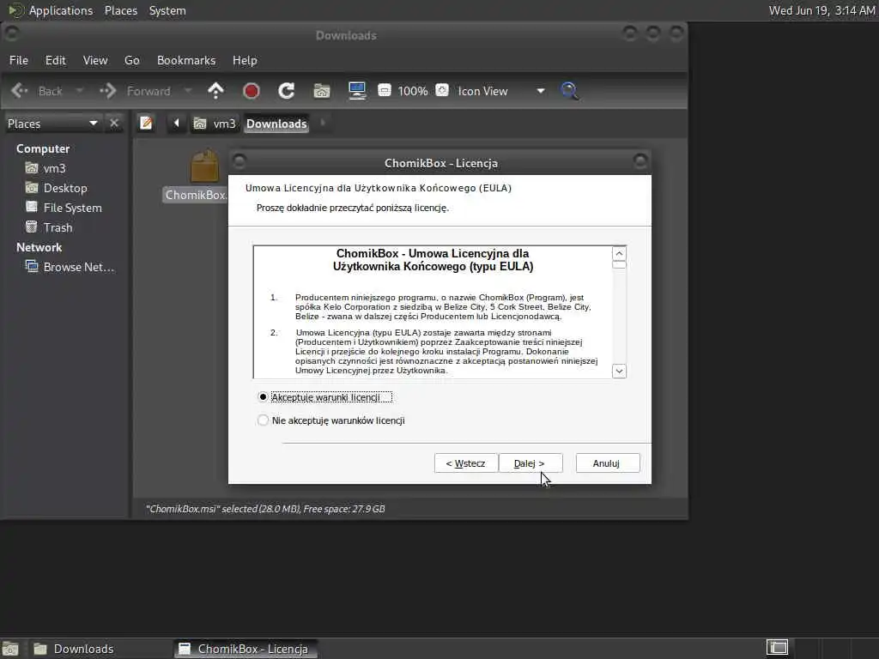The height and width of the screenshot is (659, 879).
Task: Select the Downloads path bar button
Action: coord(276,124)
